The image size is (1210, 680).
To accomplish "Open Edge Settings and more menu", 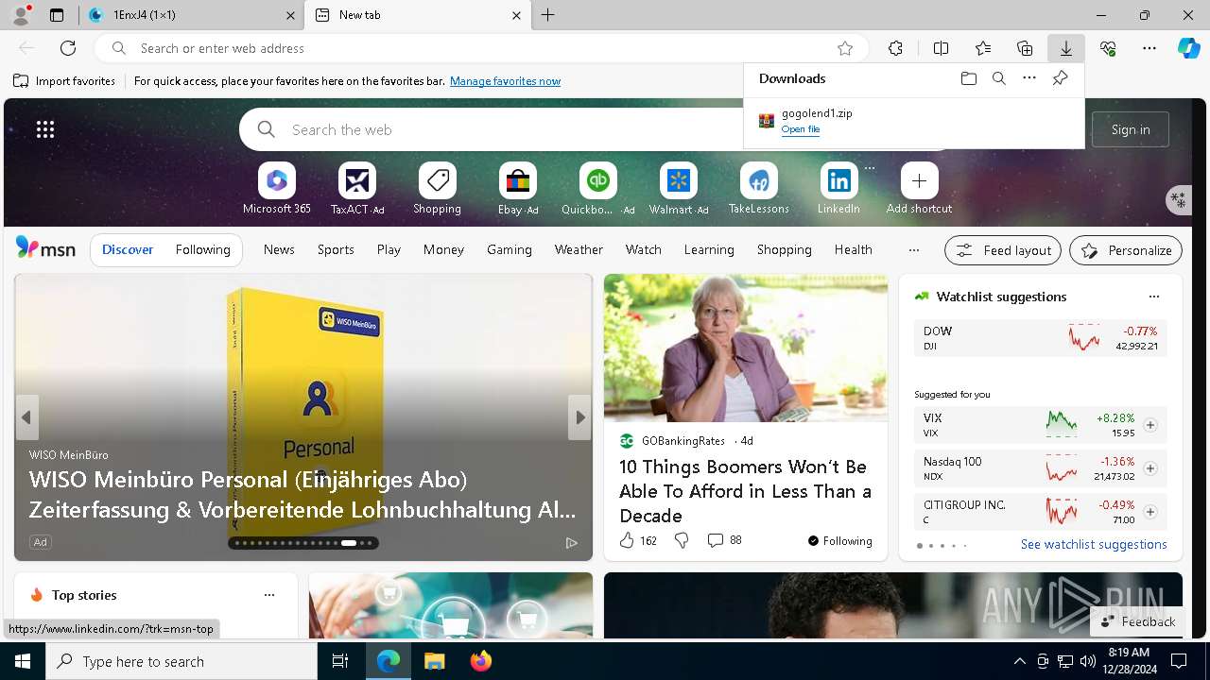I will coord(1149,48).
